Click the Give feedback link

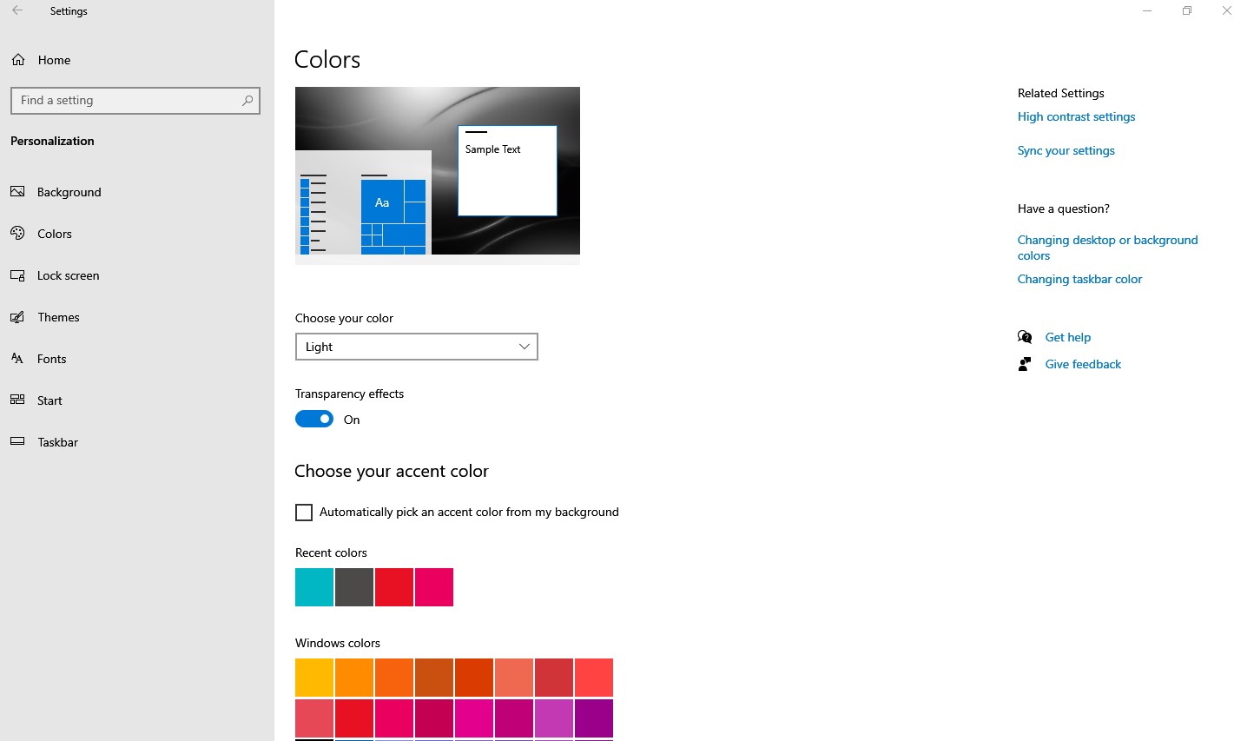[1083, 364]
